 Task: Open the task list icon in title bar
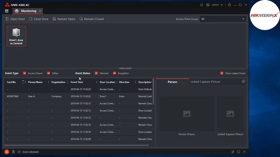(x=201, y=5)
